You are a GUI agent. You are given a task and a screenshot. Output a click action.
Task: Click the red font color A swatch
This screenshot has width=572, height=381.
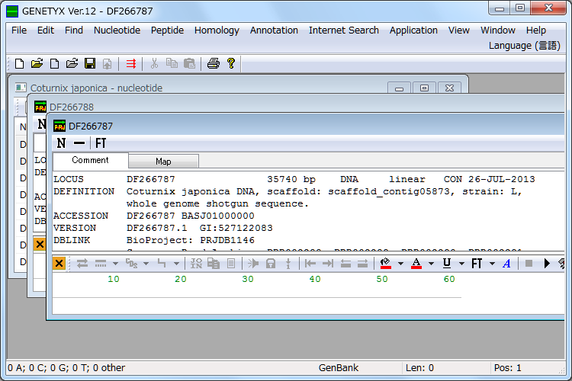(416, 263)
